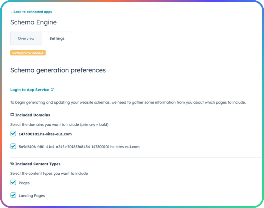Screen dimensions: 264x208
Task: Click the Pages label text
Action: [24, 183]
